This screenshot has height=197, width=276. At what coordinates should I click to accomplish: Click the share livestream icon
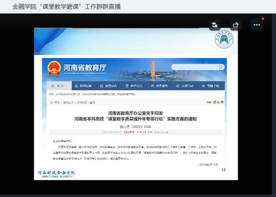pos(235,25)
